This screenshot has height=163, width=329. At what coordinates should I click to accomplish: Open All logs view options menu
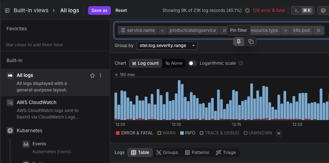coord(100,76)
